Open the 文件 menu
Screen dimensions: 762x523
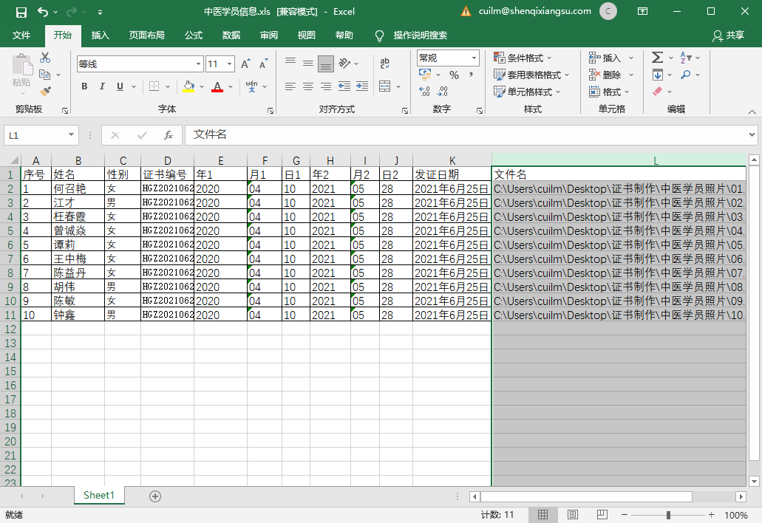point(21,35)
